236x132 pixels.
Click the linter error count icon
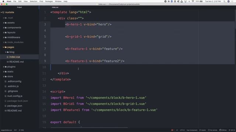coord(173,130)
